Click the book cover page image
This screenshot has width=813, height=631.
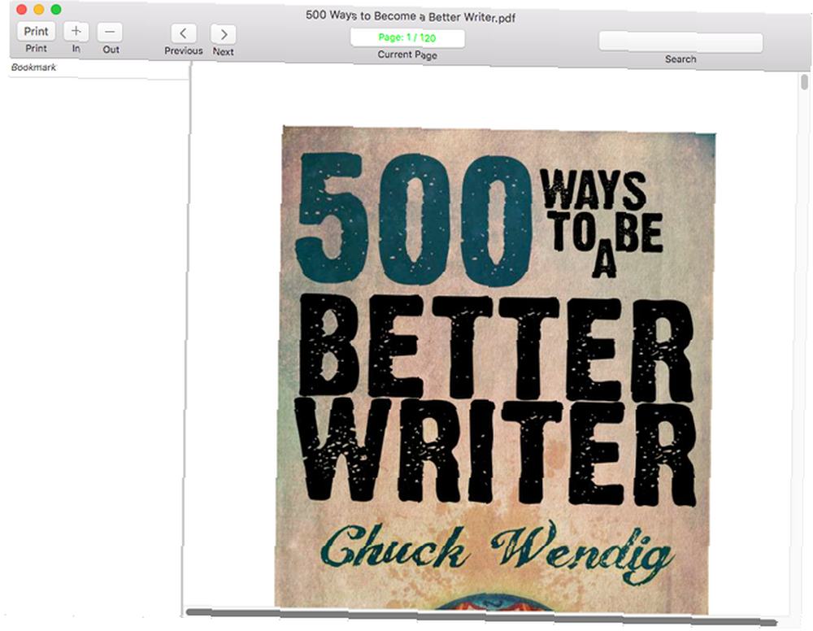click(x=495, y=371)
